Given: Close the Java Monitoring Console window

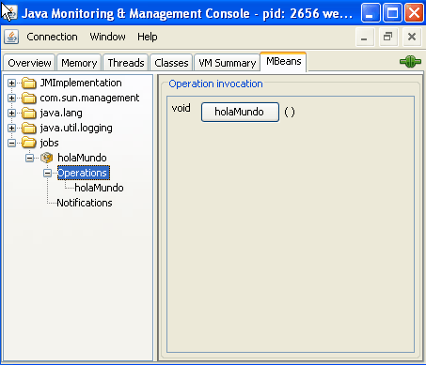Looking at the screenshot, I should click(415, 13).
